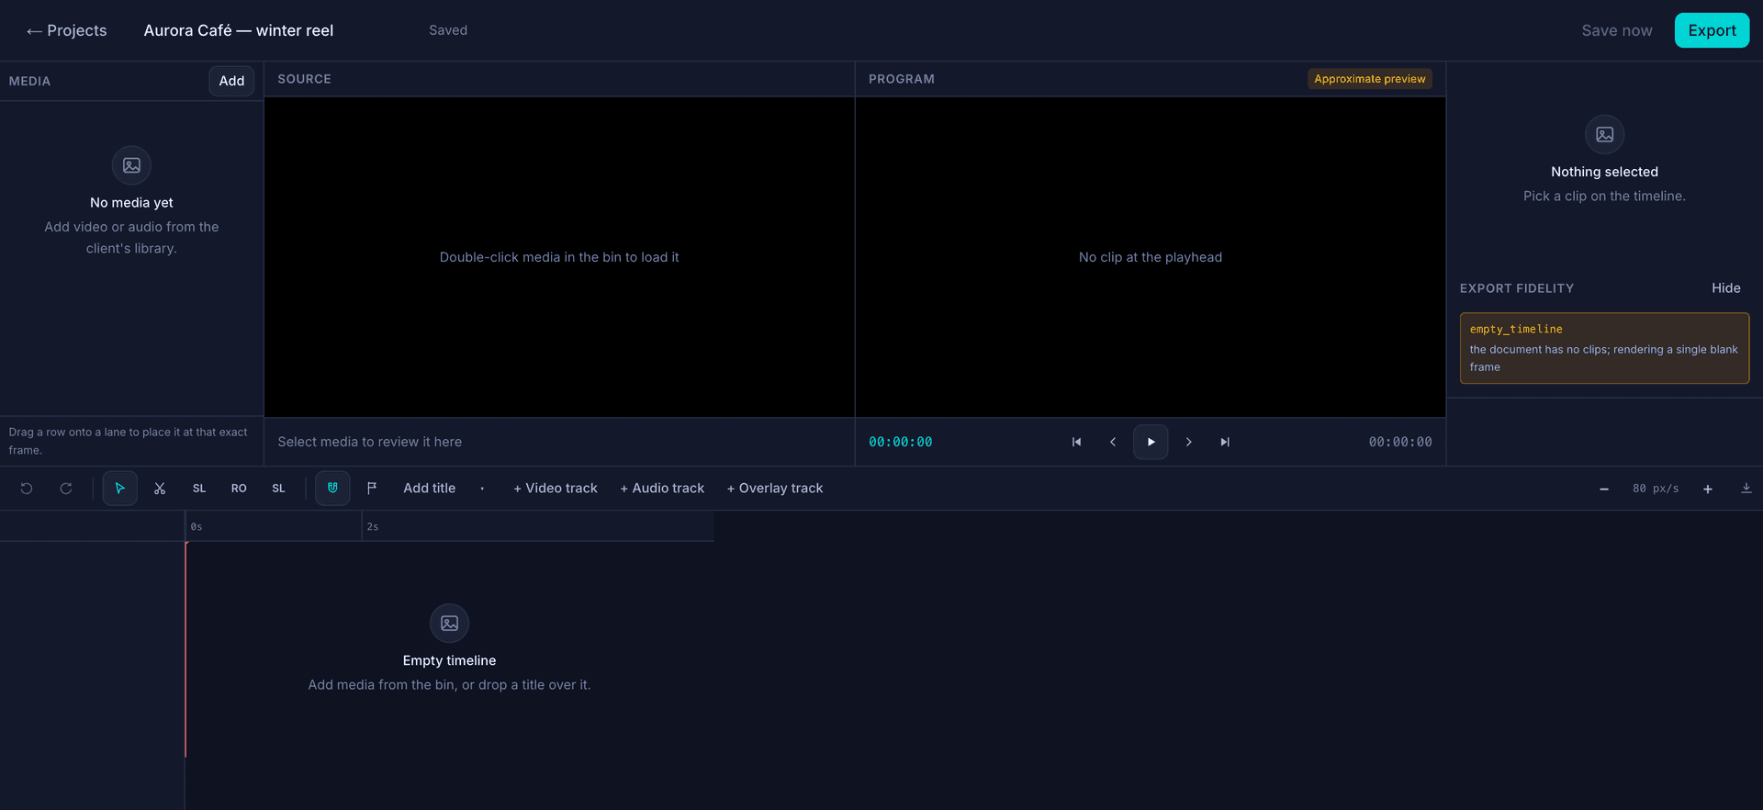
Task: Pick the razor scissors tool
Action: (x=160, y=489)
